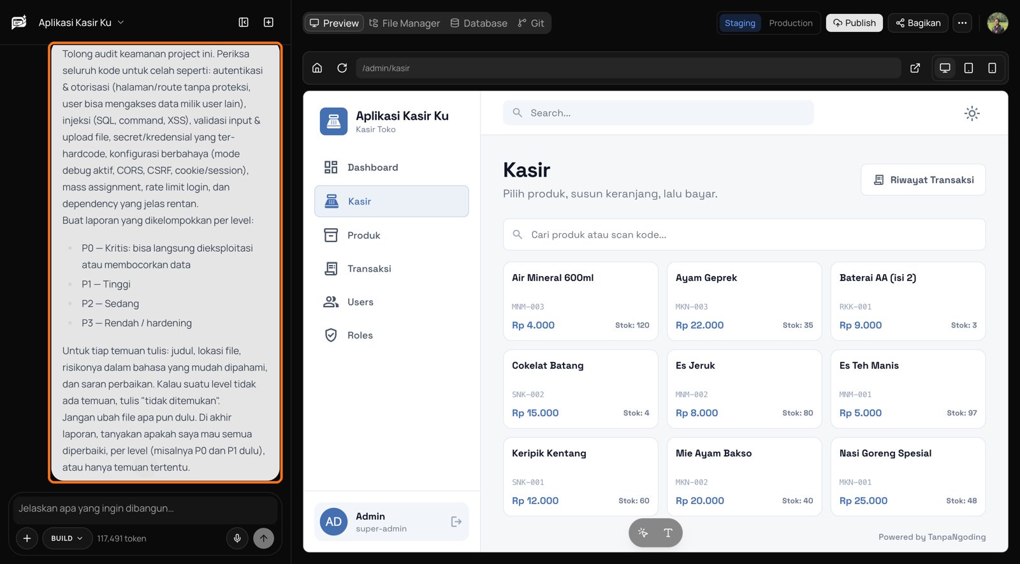Add an attachment with the plus button
Screen dimensions: 1020x564
27,539
